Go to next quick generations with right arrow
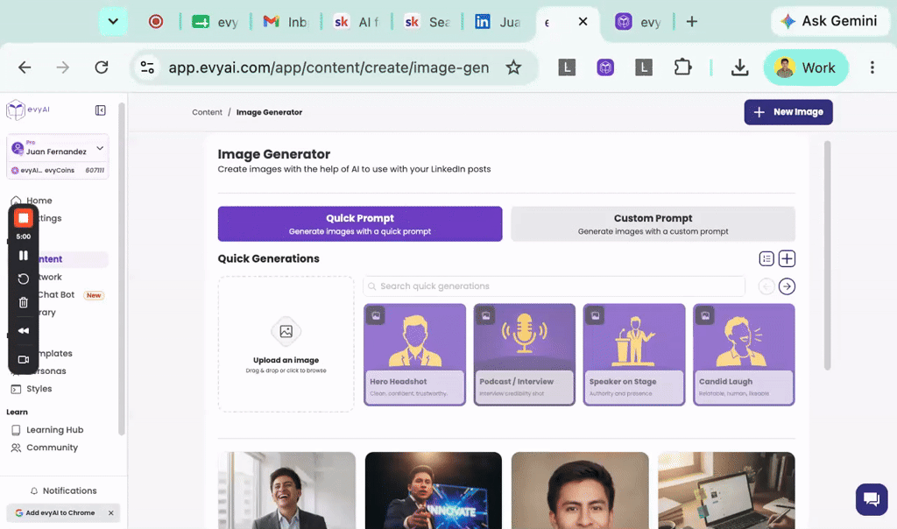Viewport: 897px width, 529px height. click(787, 286)
